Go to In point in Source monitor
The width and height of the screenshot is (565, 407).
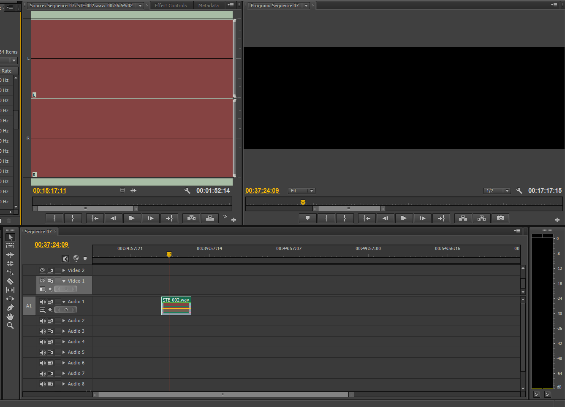click(x=95, y=218)
